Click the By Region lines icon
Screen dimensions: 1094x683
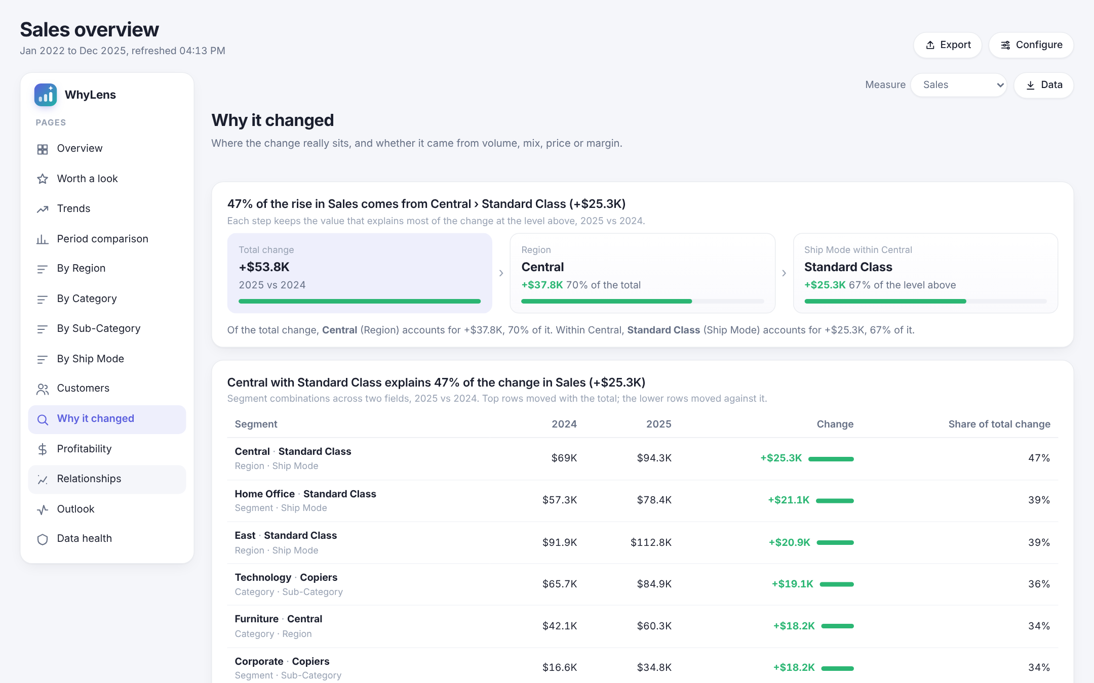(x=43, y=269)
